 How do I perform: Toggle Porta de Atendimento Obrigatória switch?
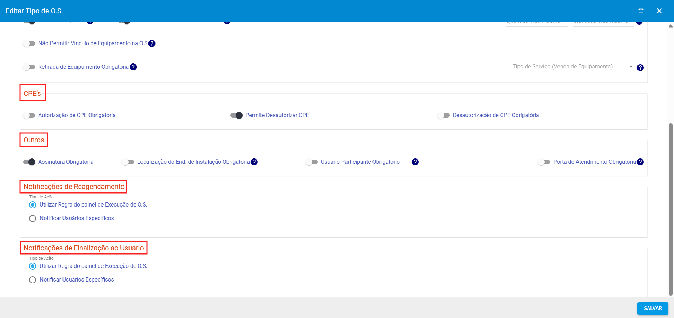544,162
